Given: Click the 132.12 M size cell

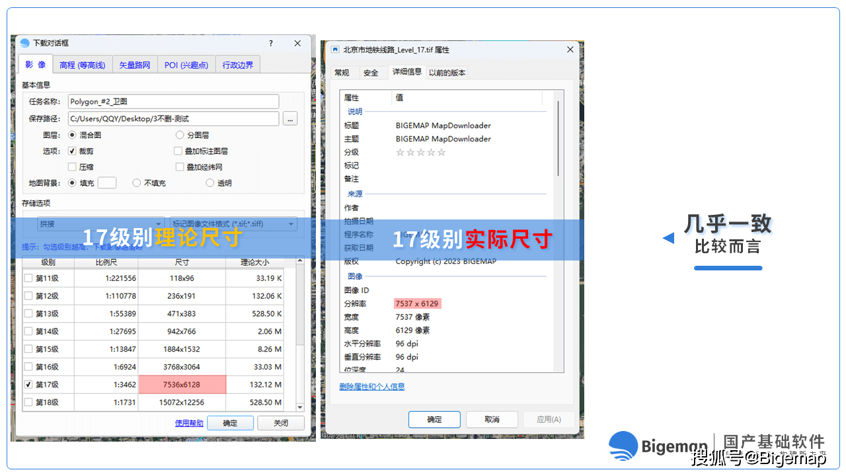Looking at the screenshot, I should click(x=255, y=384).
